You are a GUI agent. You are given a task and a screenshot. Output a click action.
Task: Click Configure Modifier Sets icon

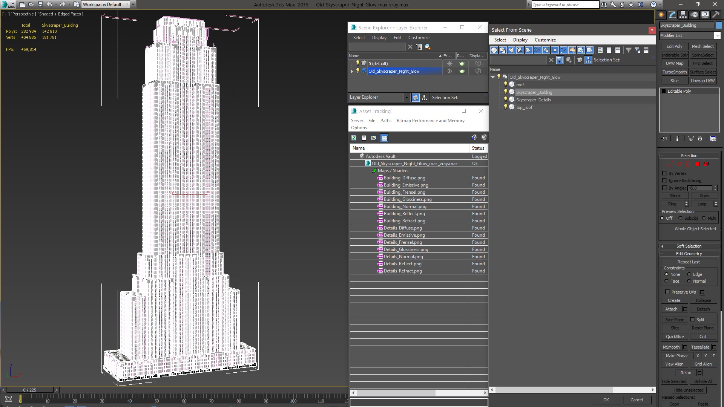click(713, 139)
